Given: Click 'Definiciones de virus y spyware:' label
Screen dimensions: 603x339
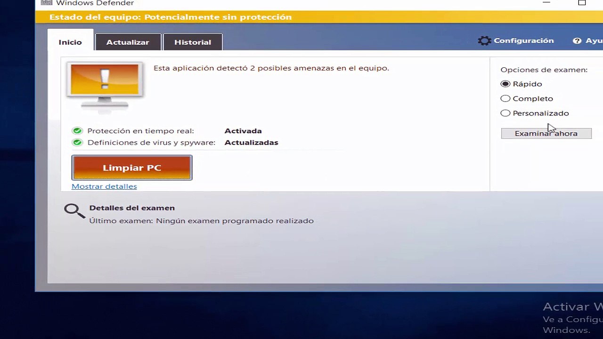Looking at the screenshot, I should tap(151, 142).
